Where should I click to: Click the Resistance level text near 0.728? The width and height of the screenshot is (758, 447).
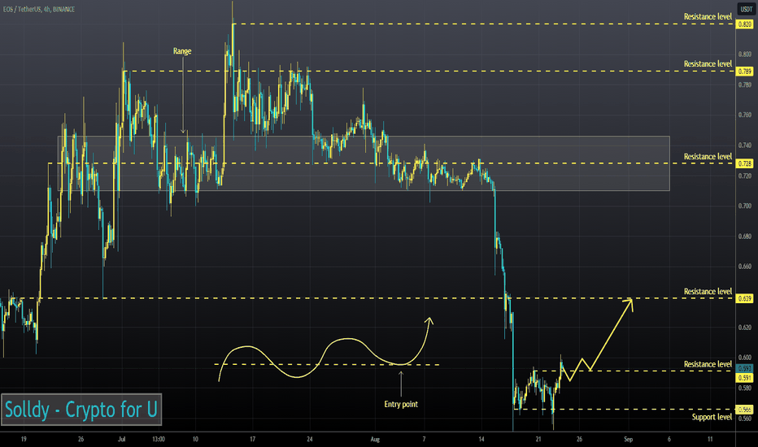tap(708, 157)
